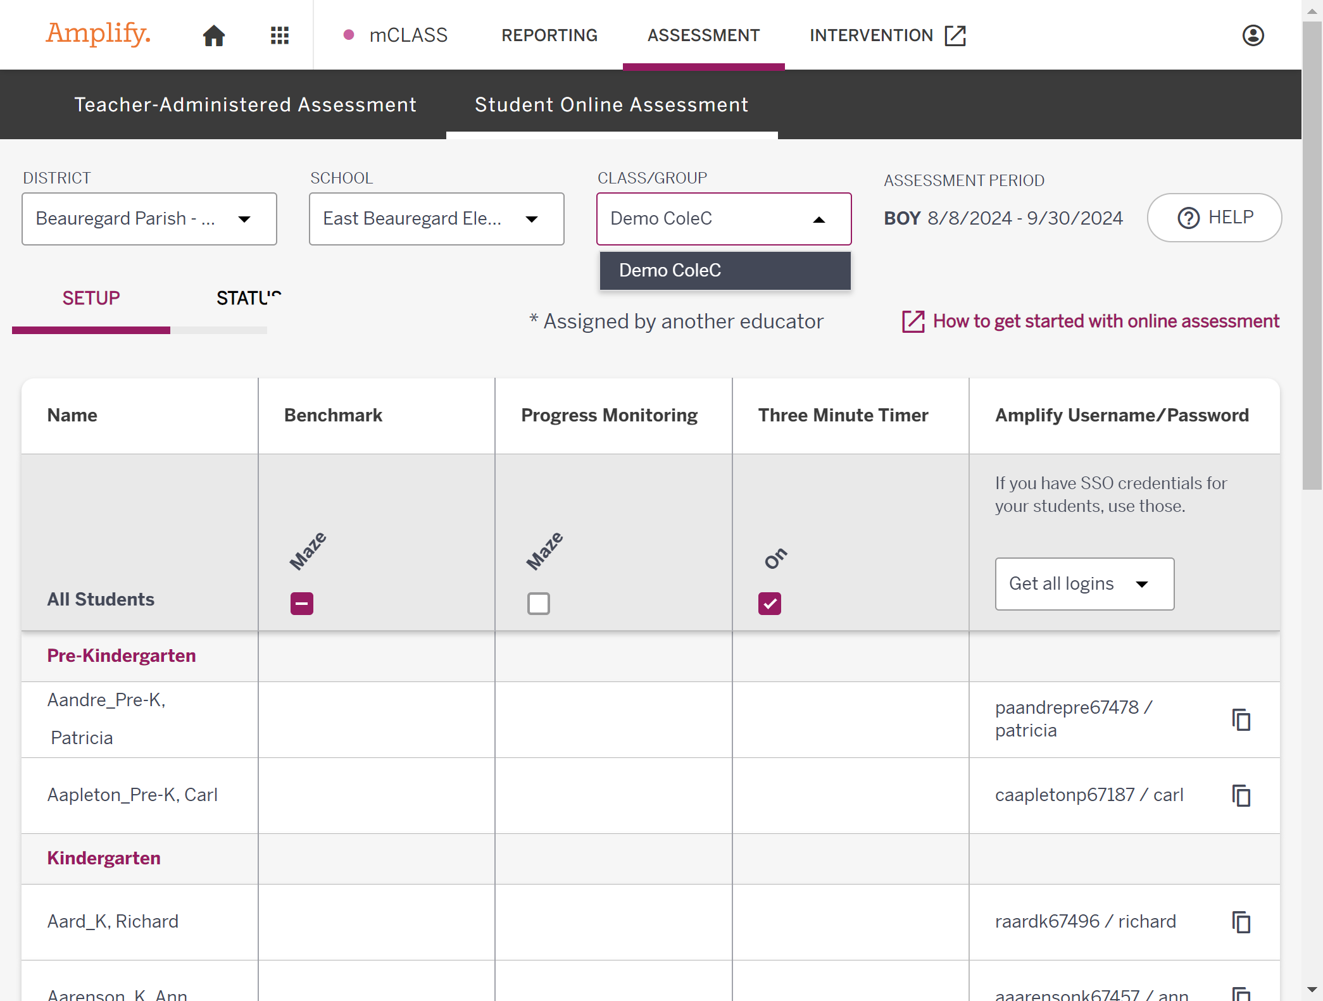Open the Get all logins dropdown
The image size is (1323, 1001).
coord(1084,584)
